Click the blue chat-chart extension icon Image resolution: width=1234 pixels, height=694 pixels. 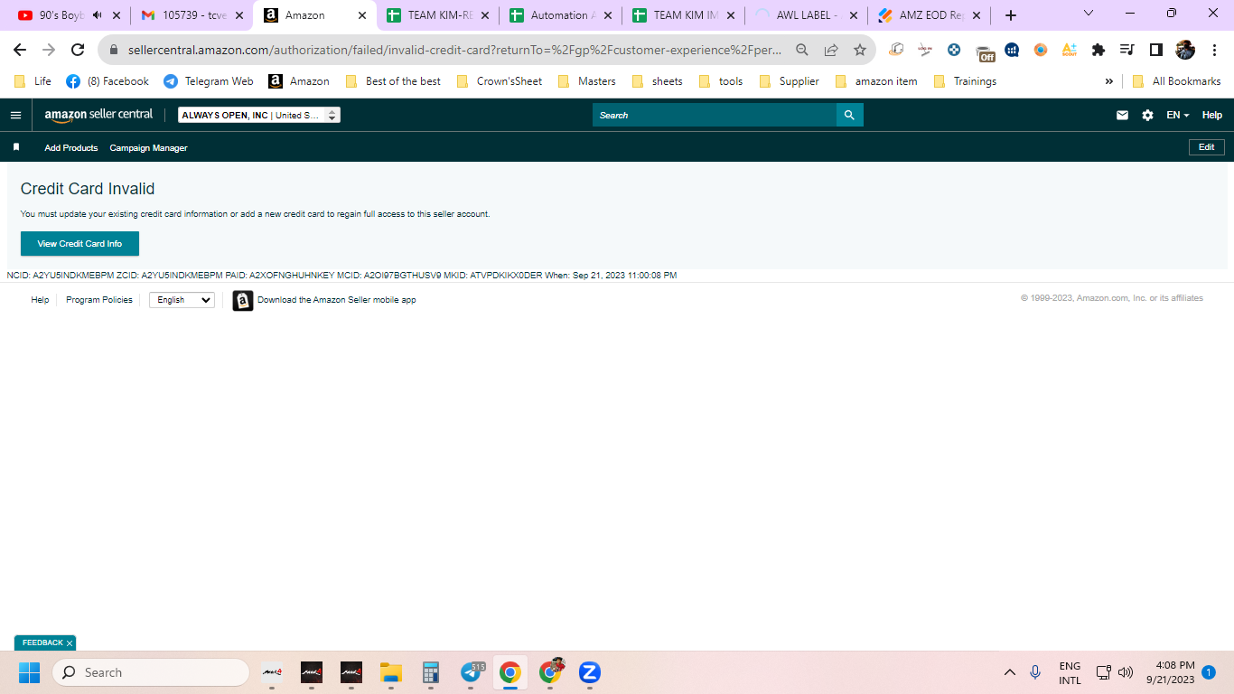point(1012,50)
